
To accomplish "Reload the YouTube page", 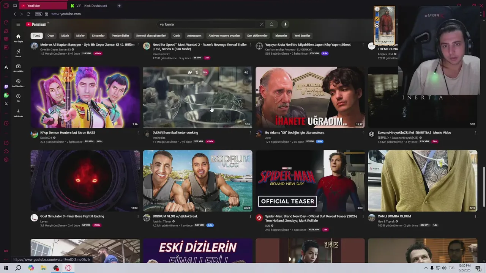I will click(x=28, y=14).
